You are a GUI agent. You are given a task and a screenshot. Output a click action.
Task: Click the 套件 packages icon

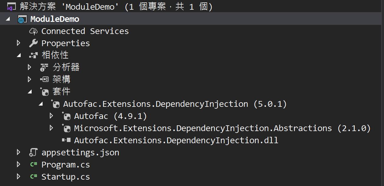44,92
